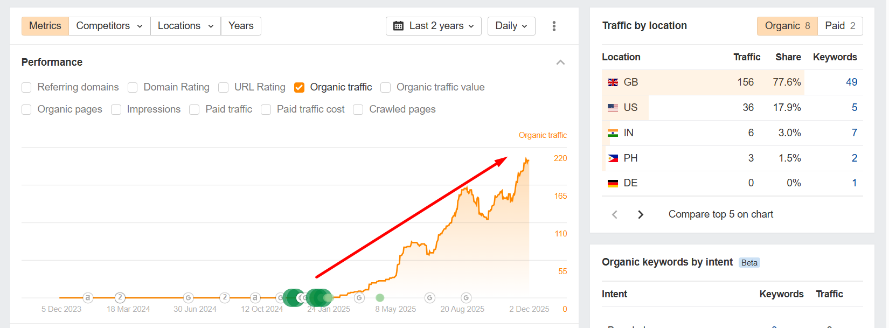
Task: Click the Google update marker near 8 May 2025
Action: click(359, 298)
